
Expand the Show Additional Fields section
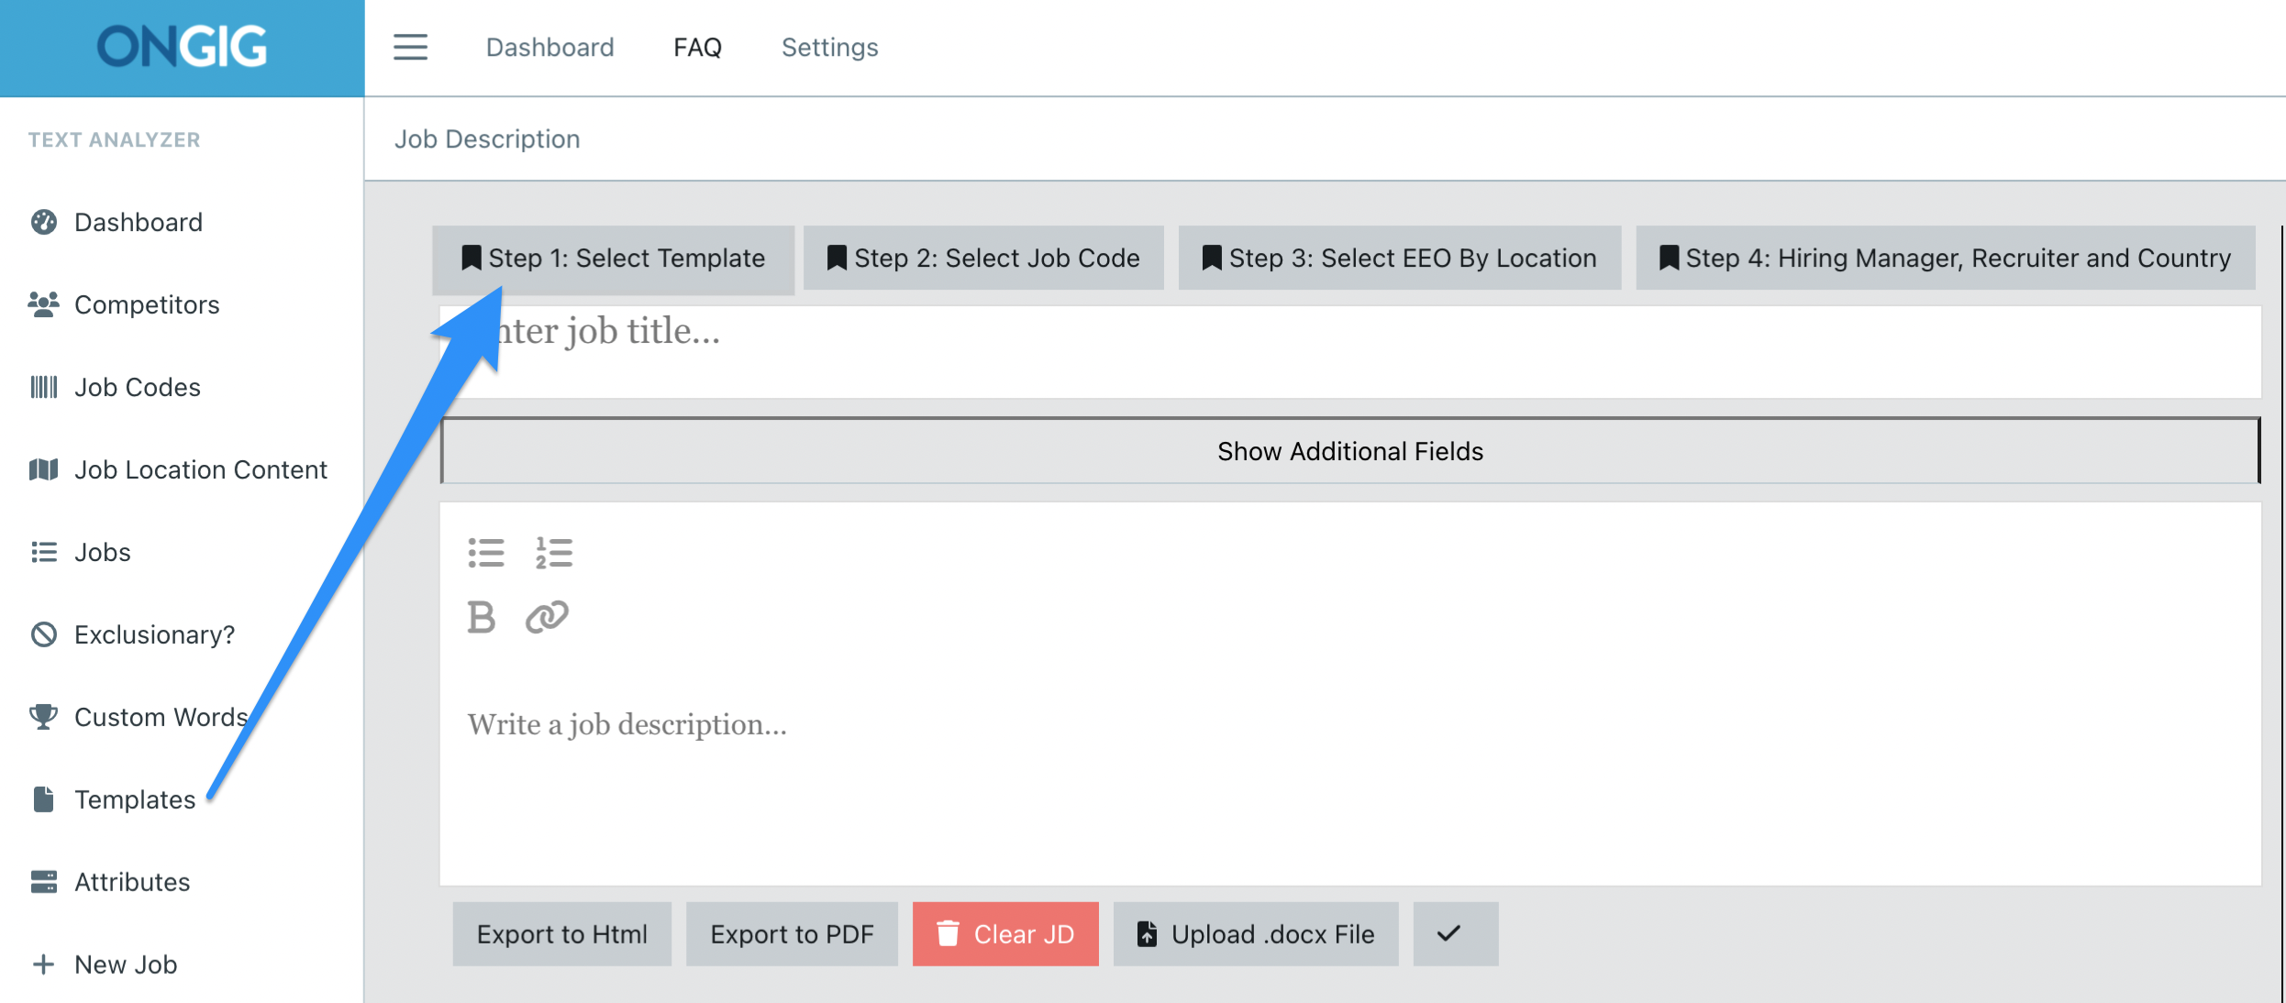[x=1349, y=450]
